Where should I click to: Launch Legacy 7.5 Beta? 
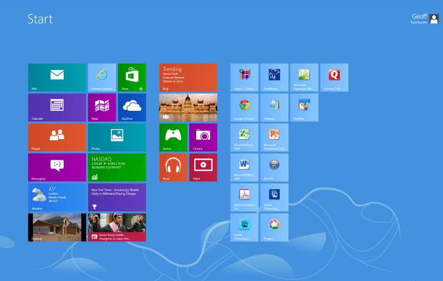244,78
